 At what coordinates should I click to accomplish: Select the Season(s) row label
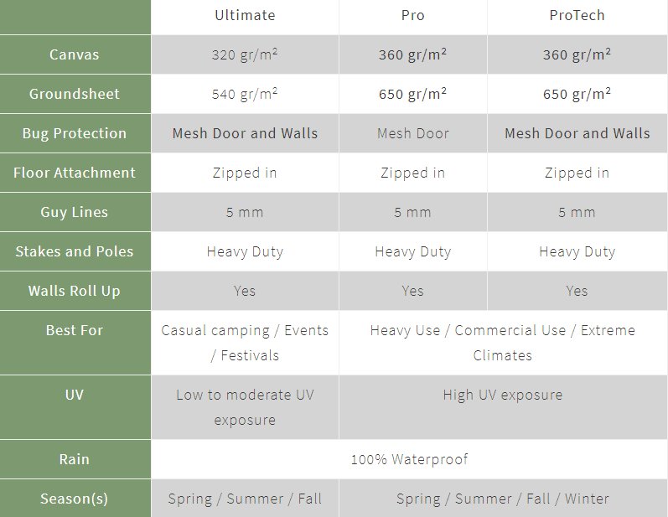[x=75, y=499]
